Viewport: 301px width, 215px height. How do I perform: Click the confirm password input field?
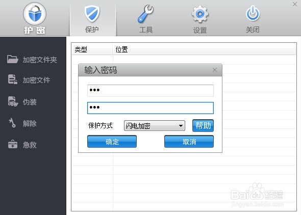click(x=150, y=108)
